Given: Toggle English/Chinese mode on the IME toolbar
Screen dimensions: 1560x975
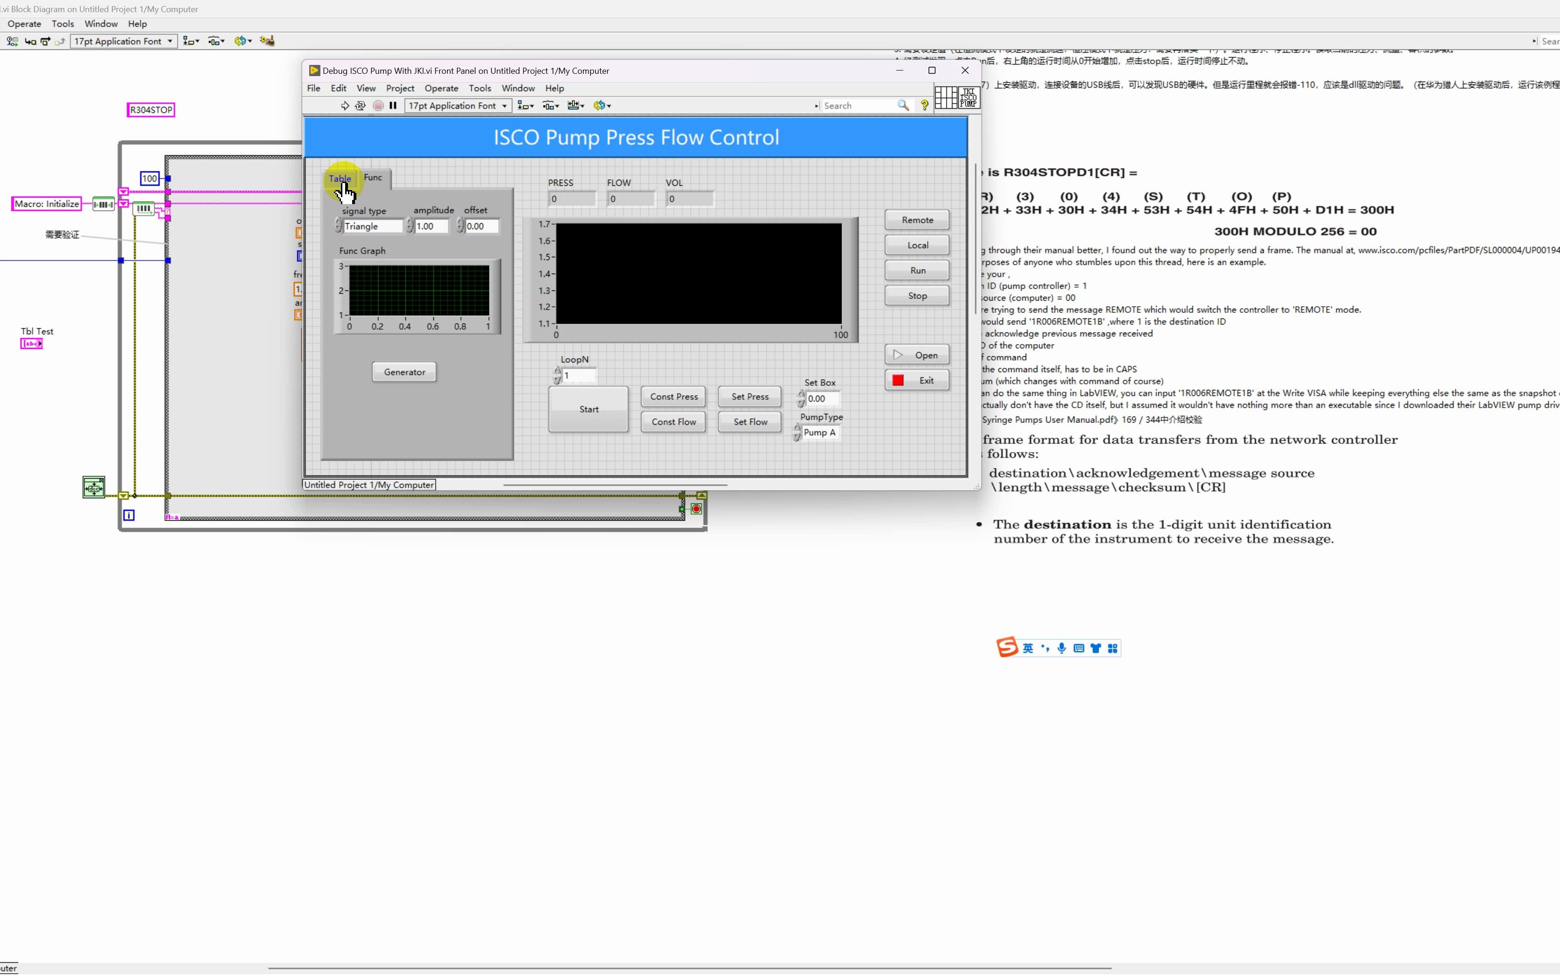Looking at the screenshot, I should [1028, 648].
